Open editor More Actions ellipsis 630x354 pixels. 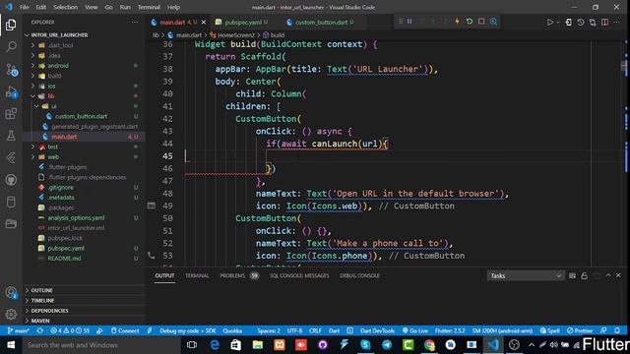617,22
